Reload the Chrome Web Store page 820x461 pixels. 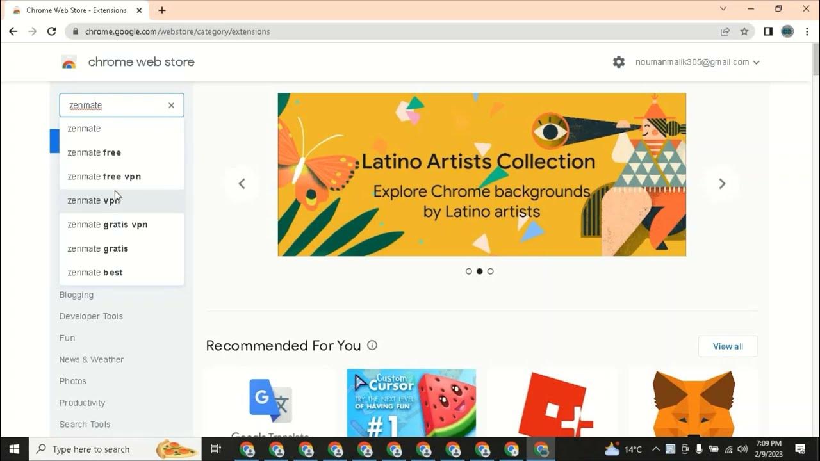pos(52,31)
